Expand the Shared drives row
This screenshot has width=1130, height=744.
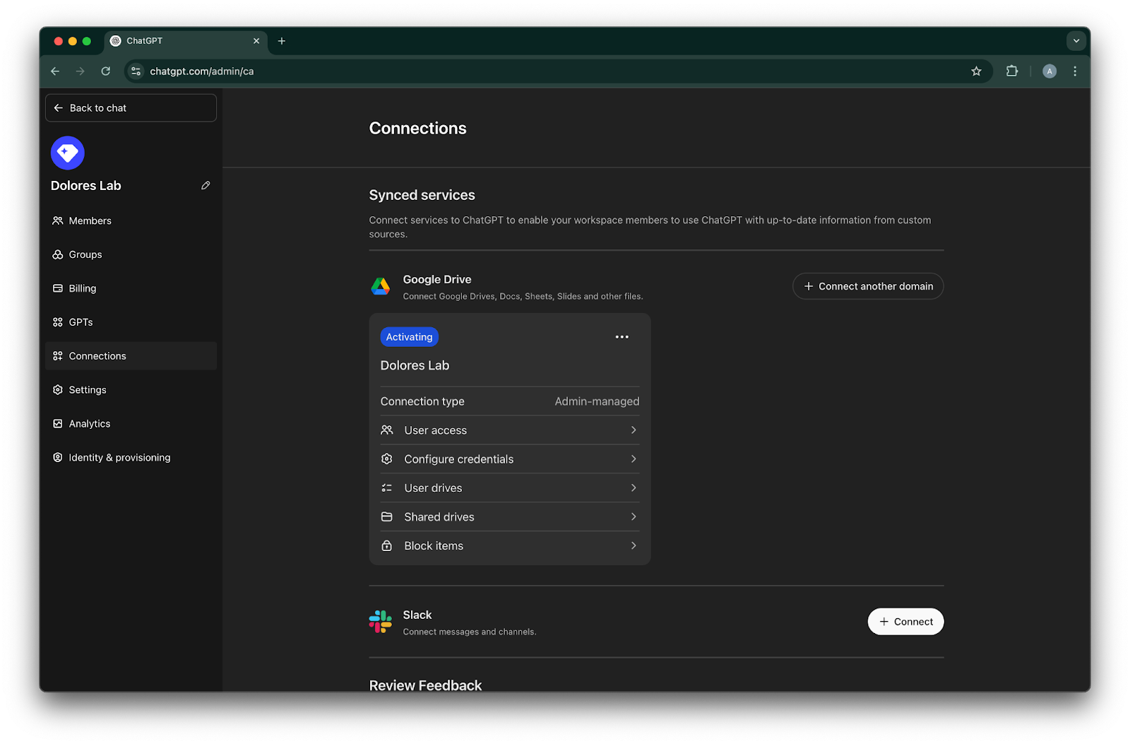510,517
